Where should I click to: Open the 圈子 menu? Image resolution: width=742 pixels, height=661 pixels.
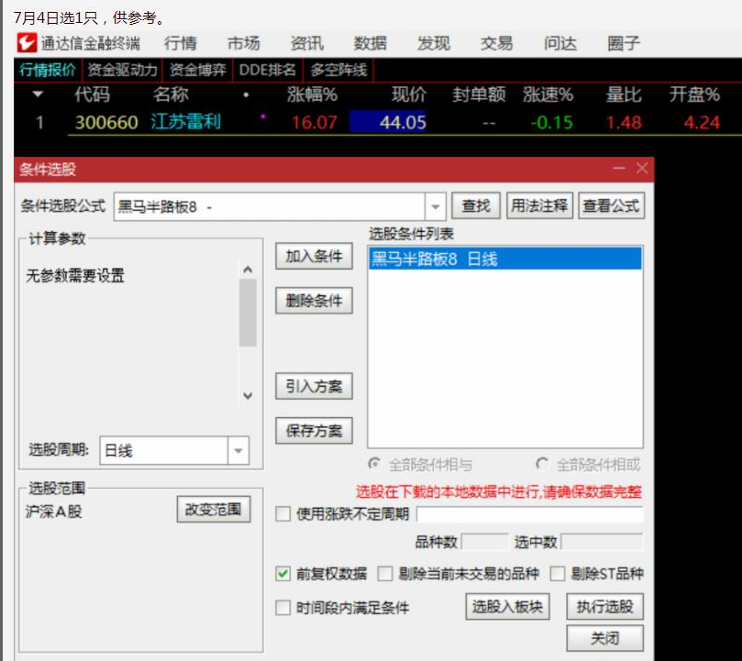pyautogui.click(x=624, y=43)
